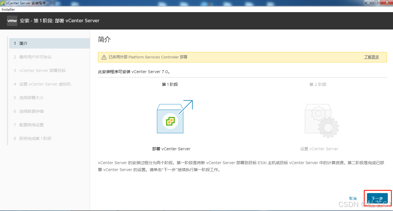Maximize the installer window
The width and height of the screenshot is (393, 211).
coord(376,2)
